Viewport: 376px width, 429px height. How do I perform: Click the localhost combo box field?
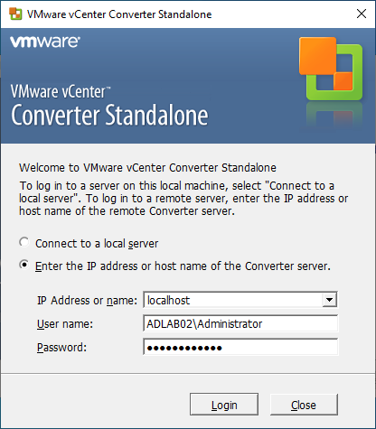pyautogui.click(x=240, y=300)
